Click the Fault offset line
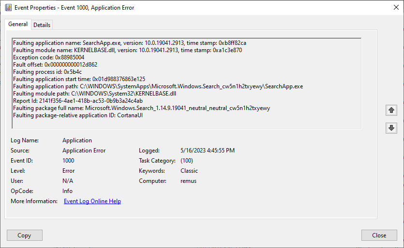 [55, 65]
